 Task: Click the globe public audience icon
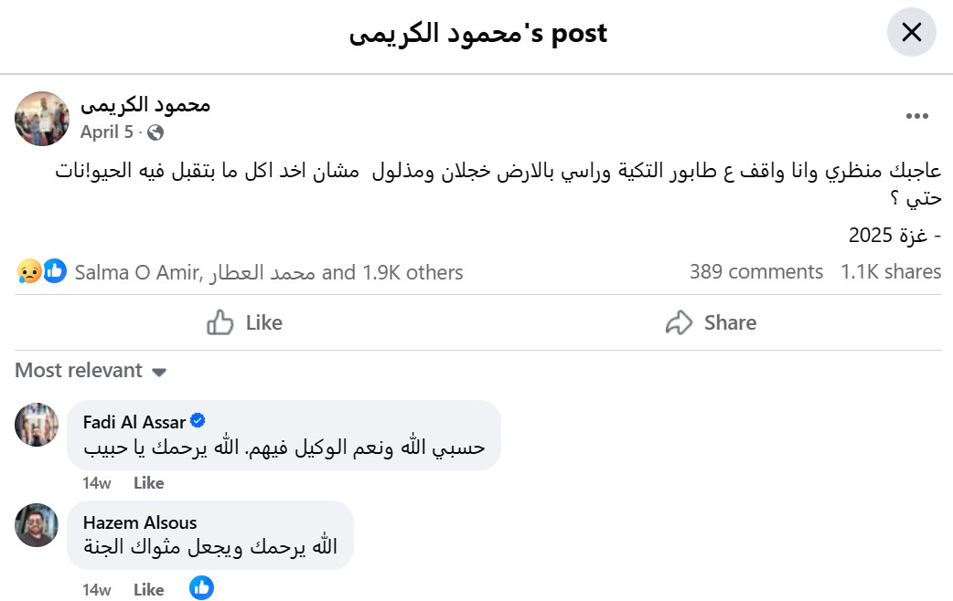pyautogui.click(x=155, y=132)
